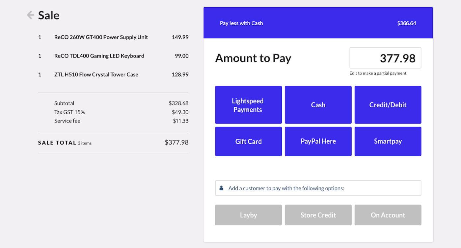The image size is (461, 248).
Task: Click the Service fee line
Action: point(67,121)
